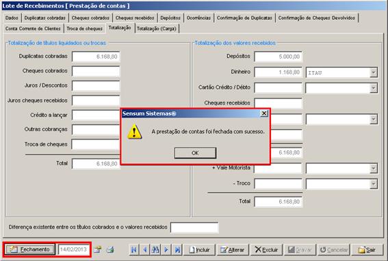The image size is (388, 261).
Task: Click the Alterar button
Action: pyautogui.click(x=233, y=249)
